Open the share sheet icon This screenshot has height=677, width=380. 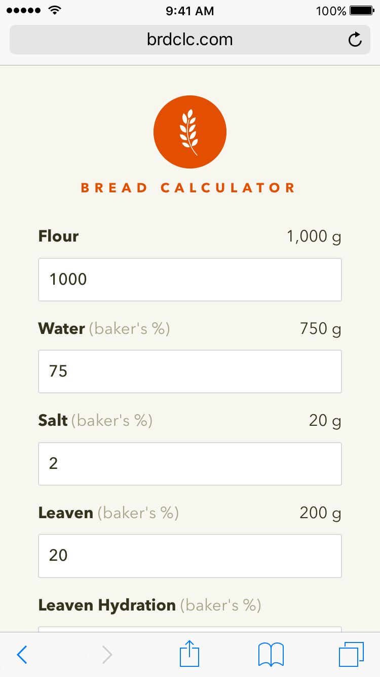(190, 654)
